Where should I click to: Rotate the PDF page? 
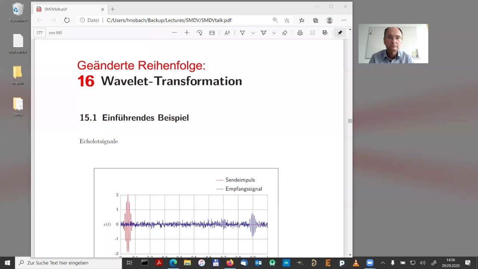pyautogui.click(x=199, y=33)
